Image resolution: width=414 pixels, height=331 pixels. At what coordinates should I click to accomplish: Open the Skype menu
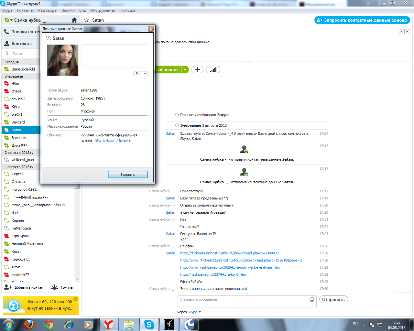tap(7, 10)
